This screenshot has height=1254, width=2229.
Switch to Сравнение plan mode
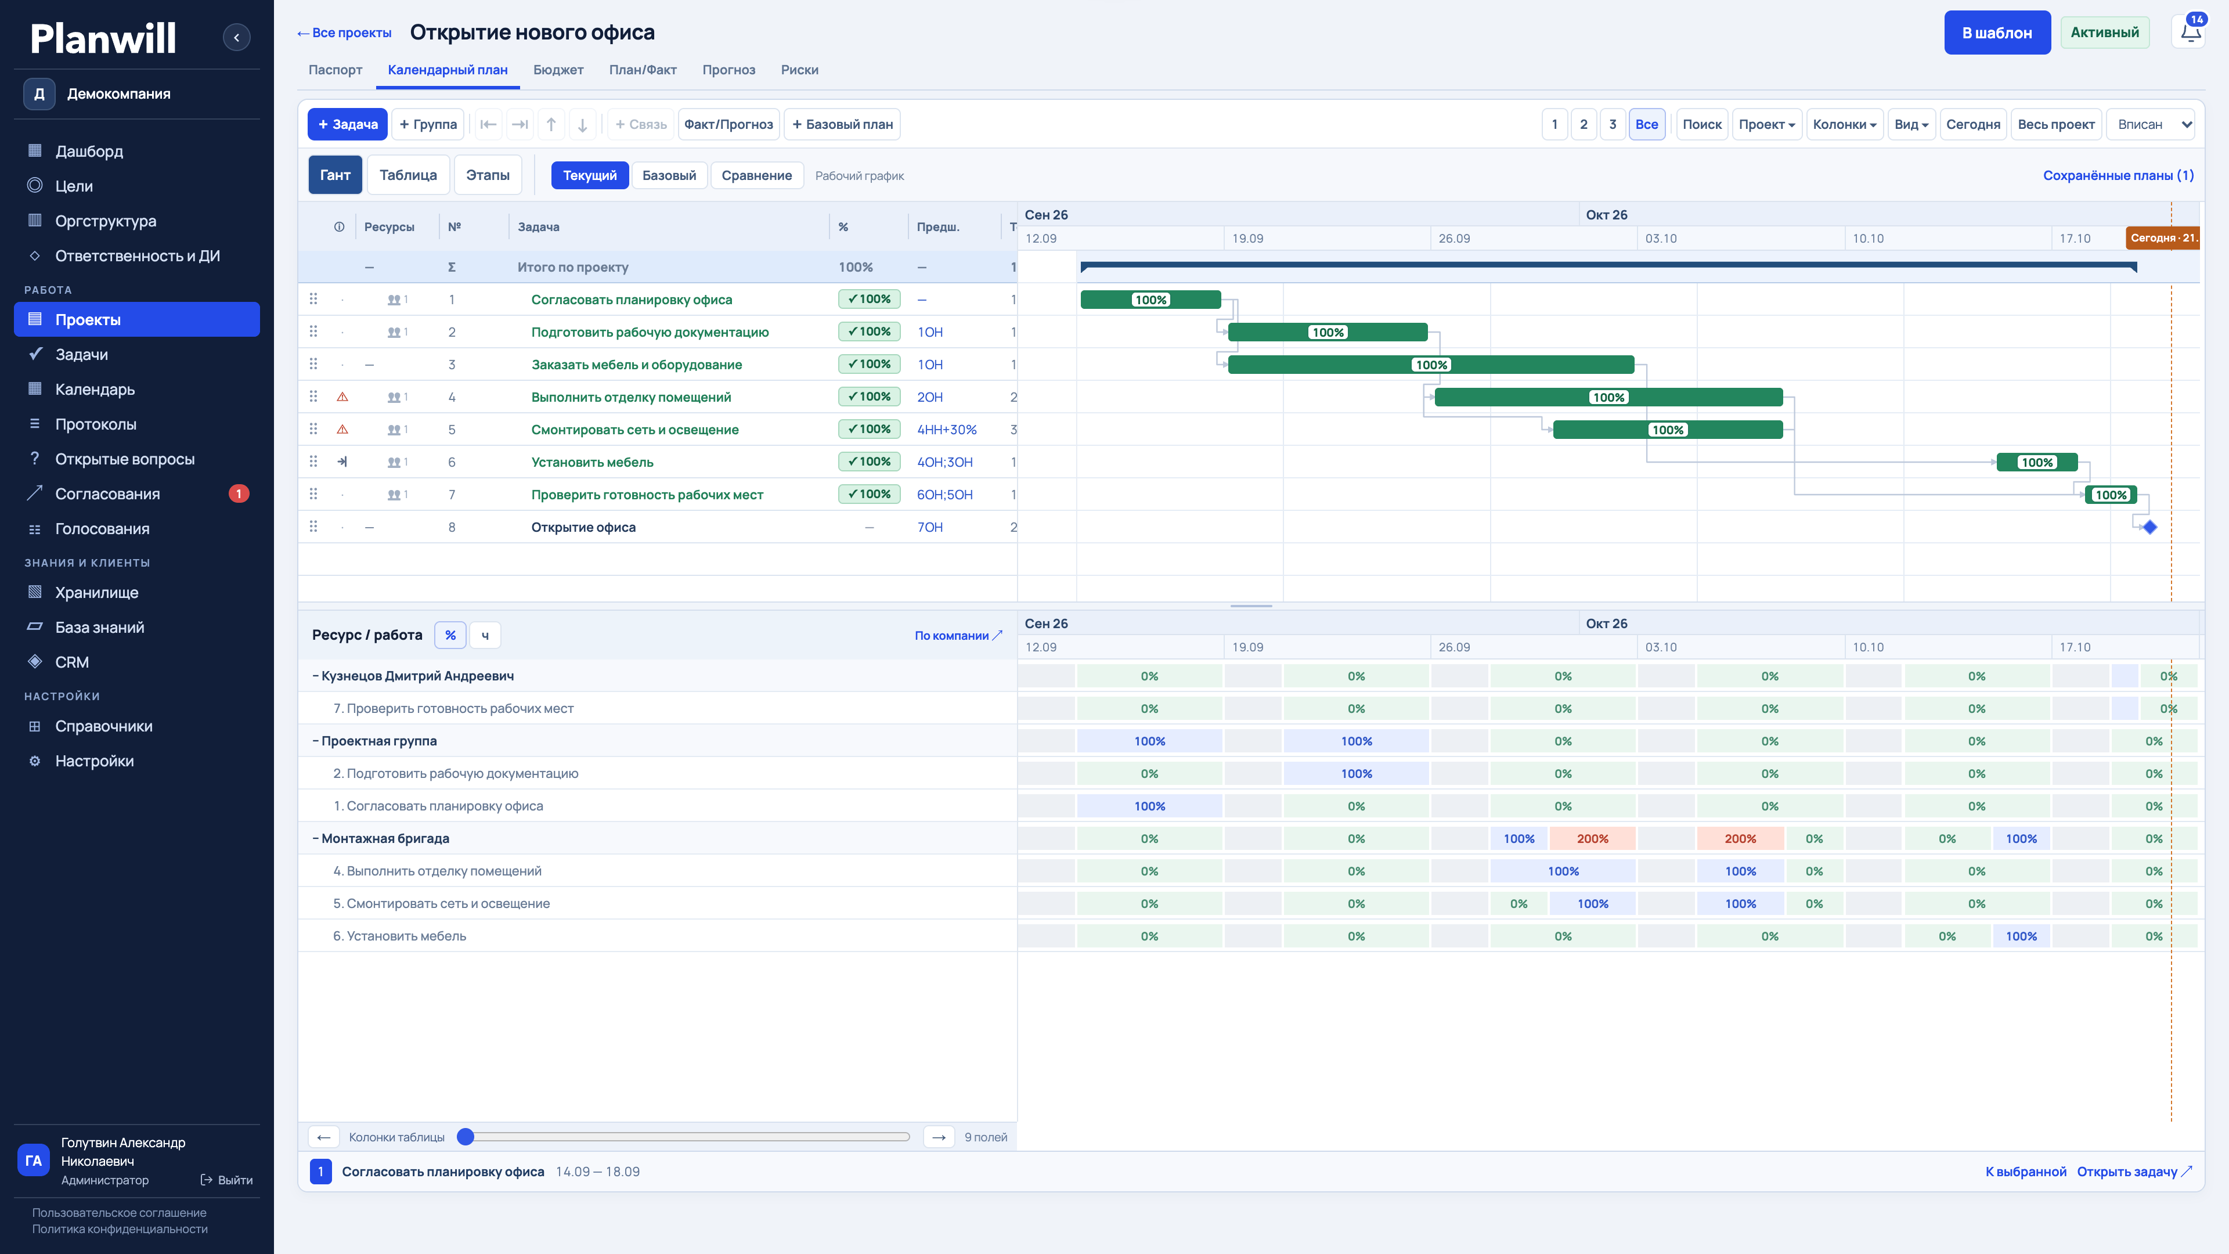[x=756, y=176]
